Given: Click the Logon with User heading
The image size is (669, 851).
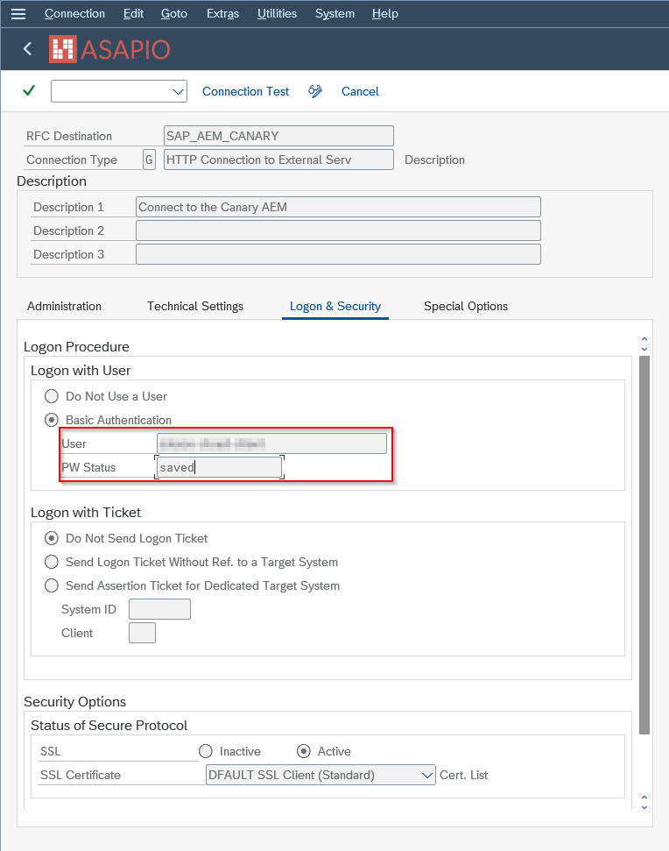Looking at the screenshot, I should click(81, 371).
